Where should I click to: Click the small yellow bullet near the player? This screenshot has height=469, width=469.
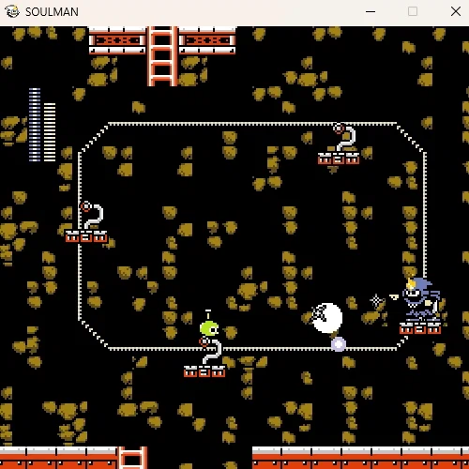click(x=394, y=296)
